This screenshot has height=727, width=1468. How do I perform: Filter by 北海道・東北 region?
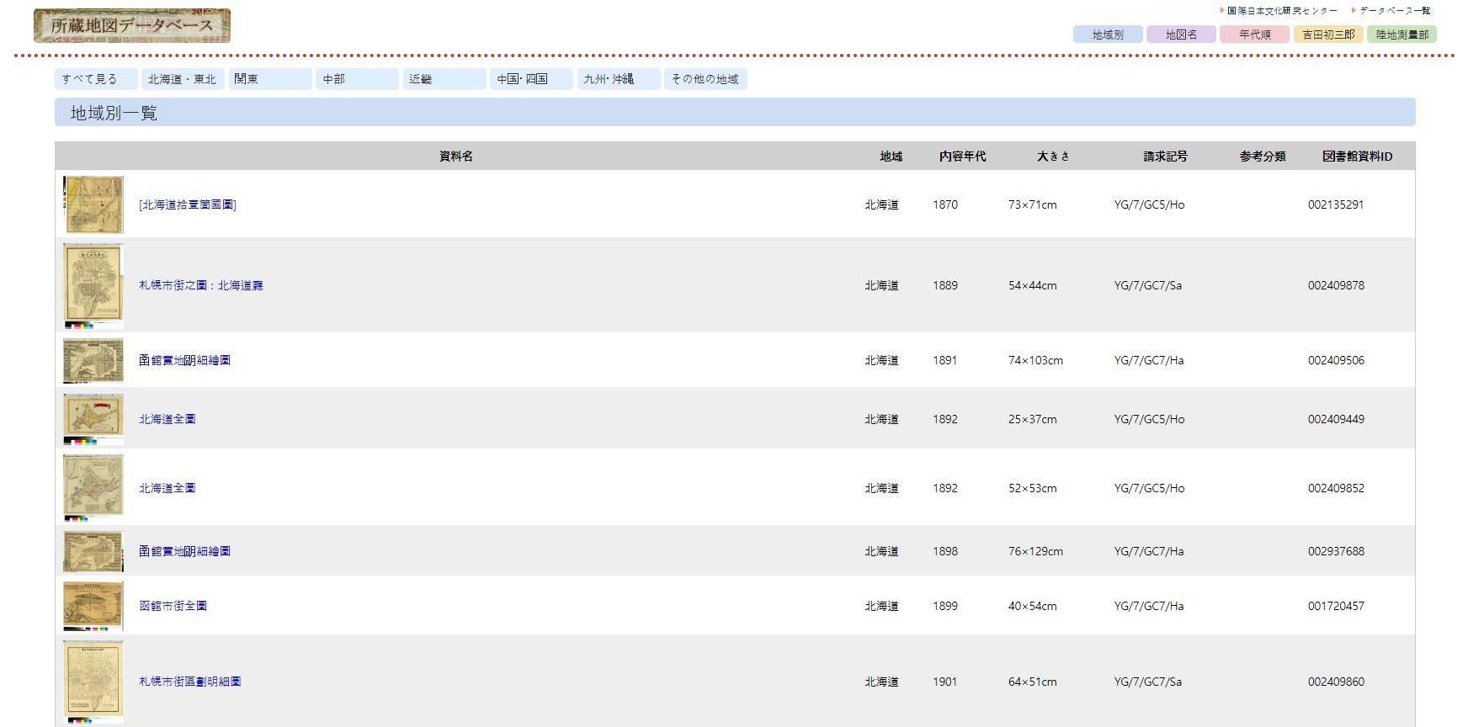click(x=183, y=79)
